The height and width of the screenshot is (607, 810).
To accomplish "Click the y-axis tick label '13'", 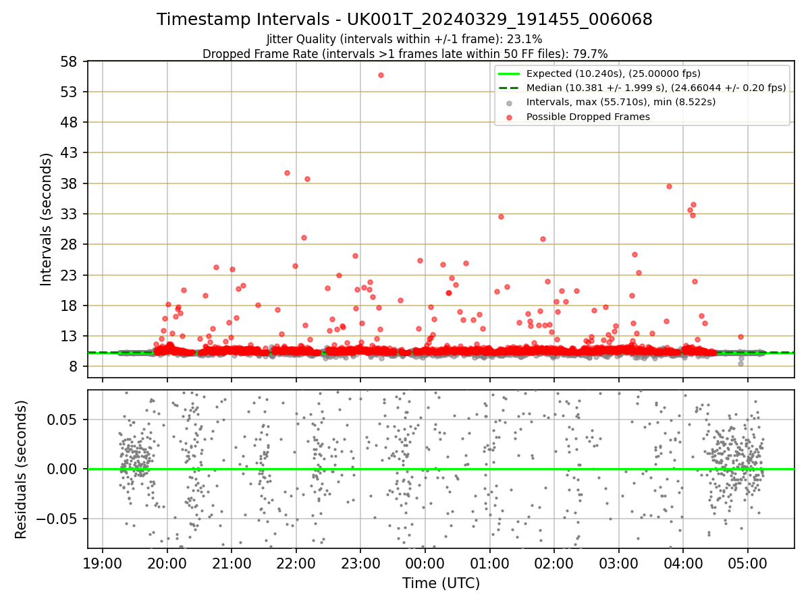I will coord(70,336).
